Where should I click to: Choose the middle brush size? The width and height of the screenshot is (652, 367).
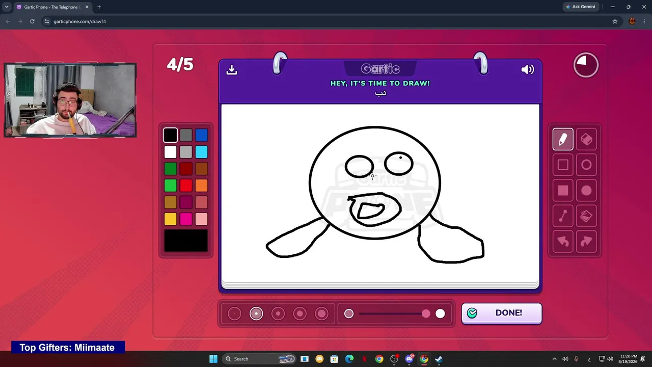click(x=278, y=313)
